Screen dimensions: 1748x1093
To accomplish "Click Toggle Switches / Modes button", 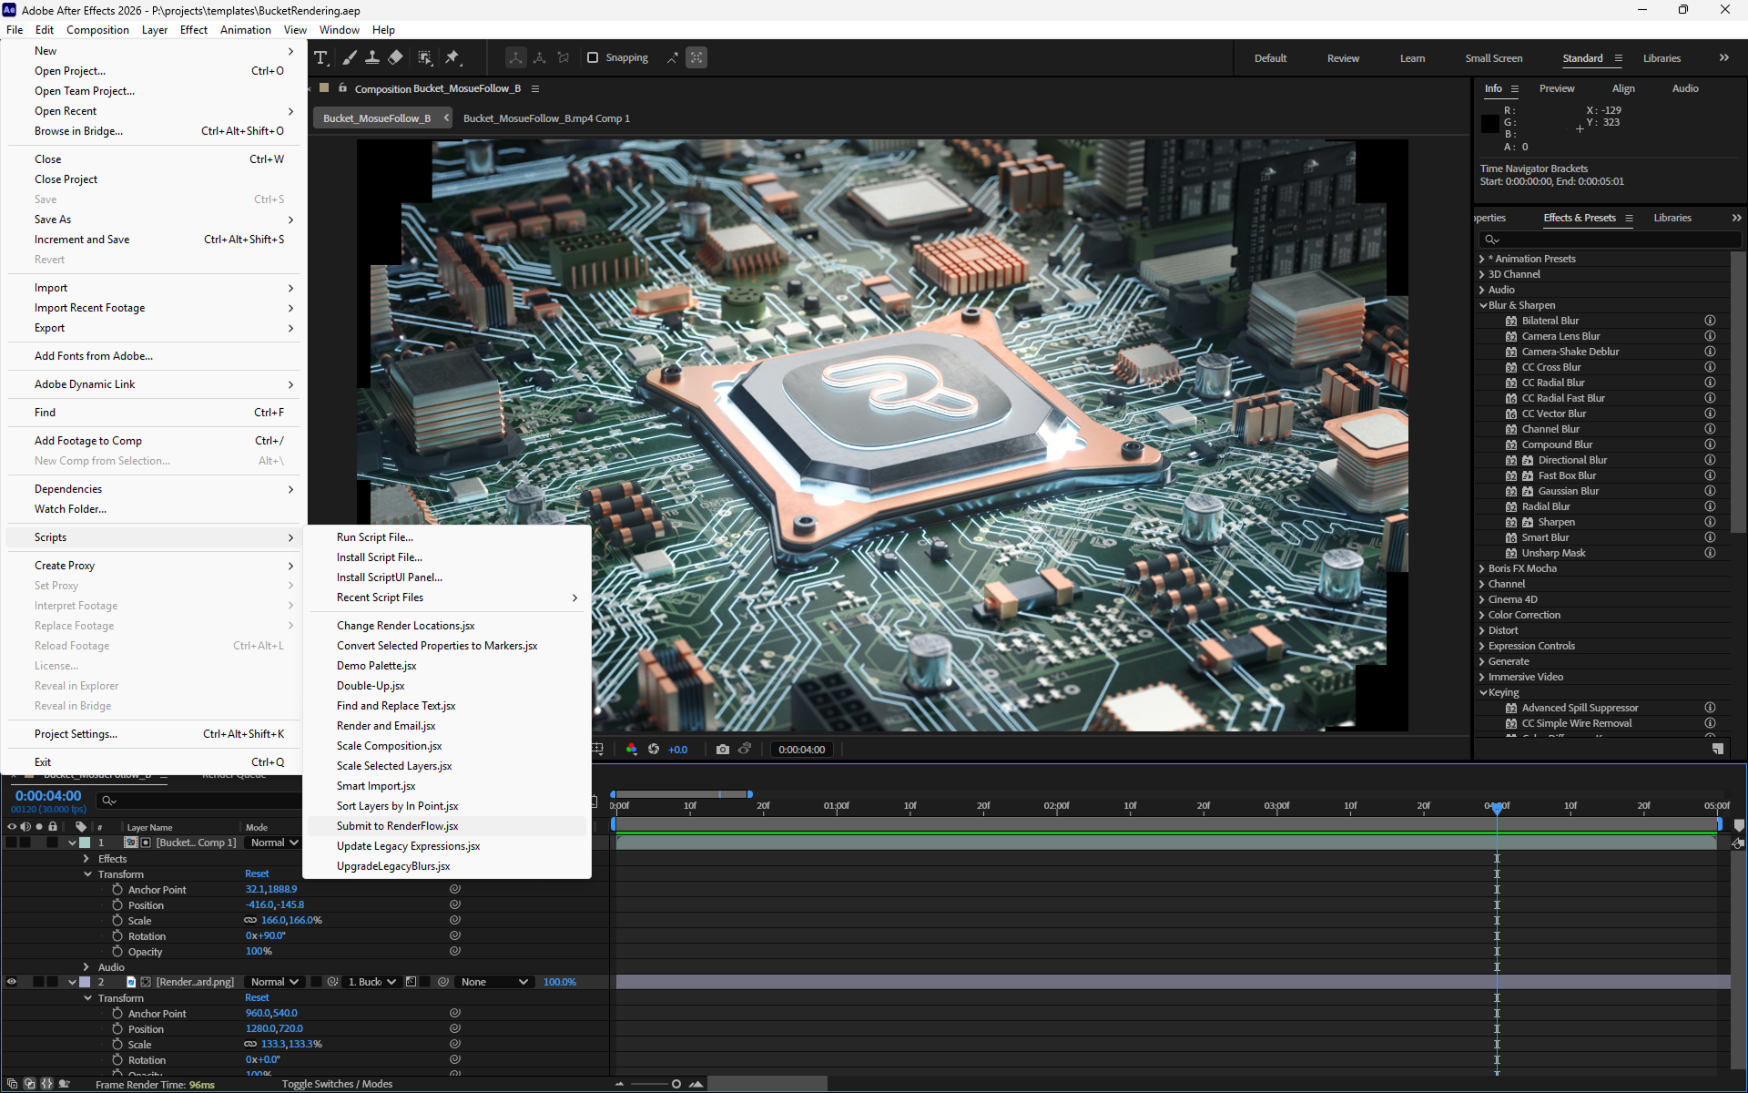I will coord(337,1084).
